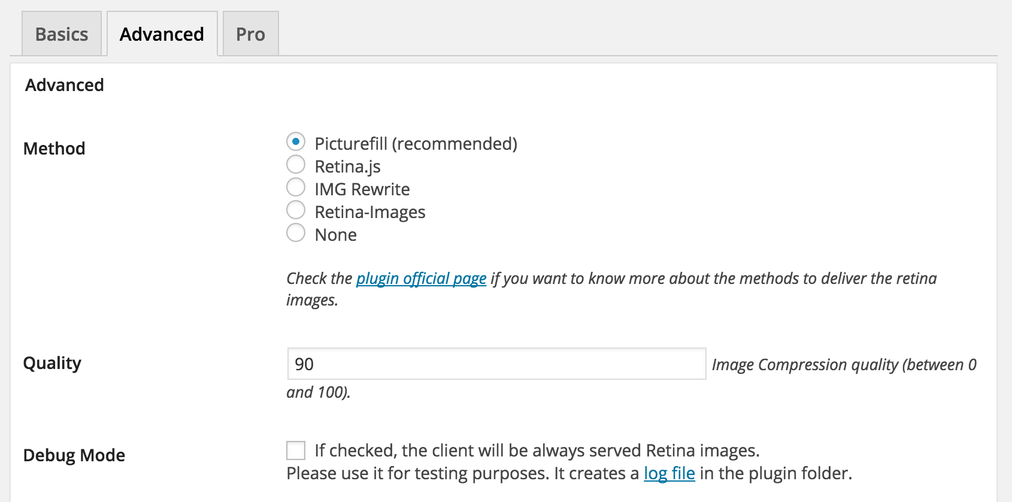Enable the Debug Mode checkbox

(x=296, y=450)
